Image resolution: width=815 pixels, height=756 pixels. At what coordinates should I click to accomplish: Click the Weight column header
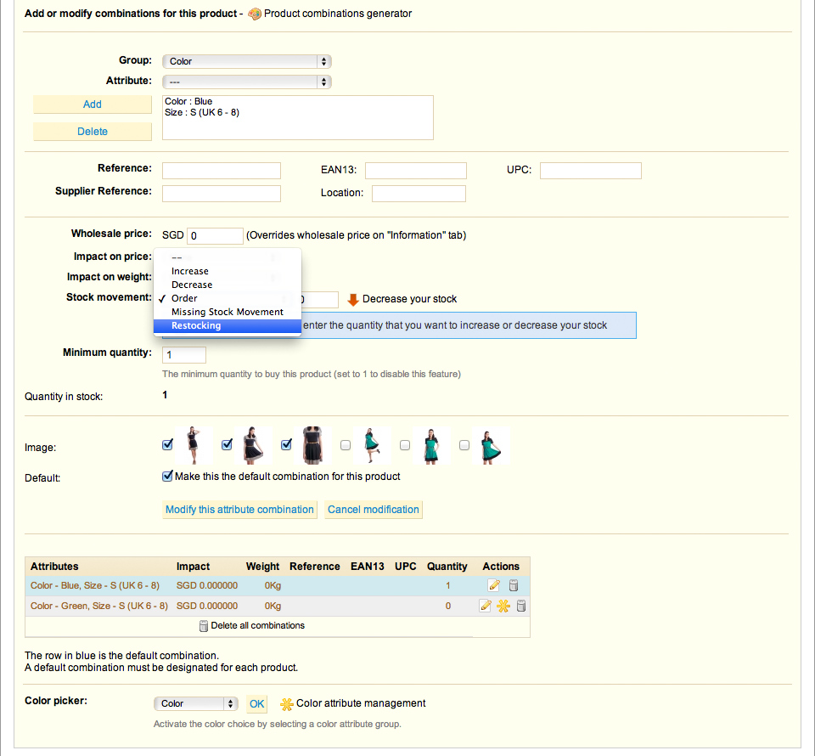coord(262,567)
